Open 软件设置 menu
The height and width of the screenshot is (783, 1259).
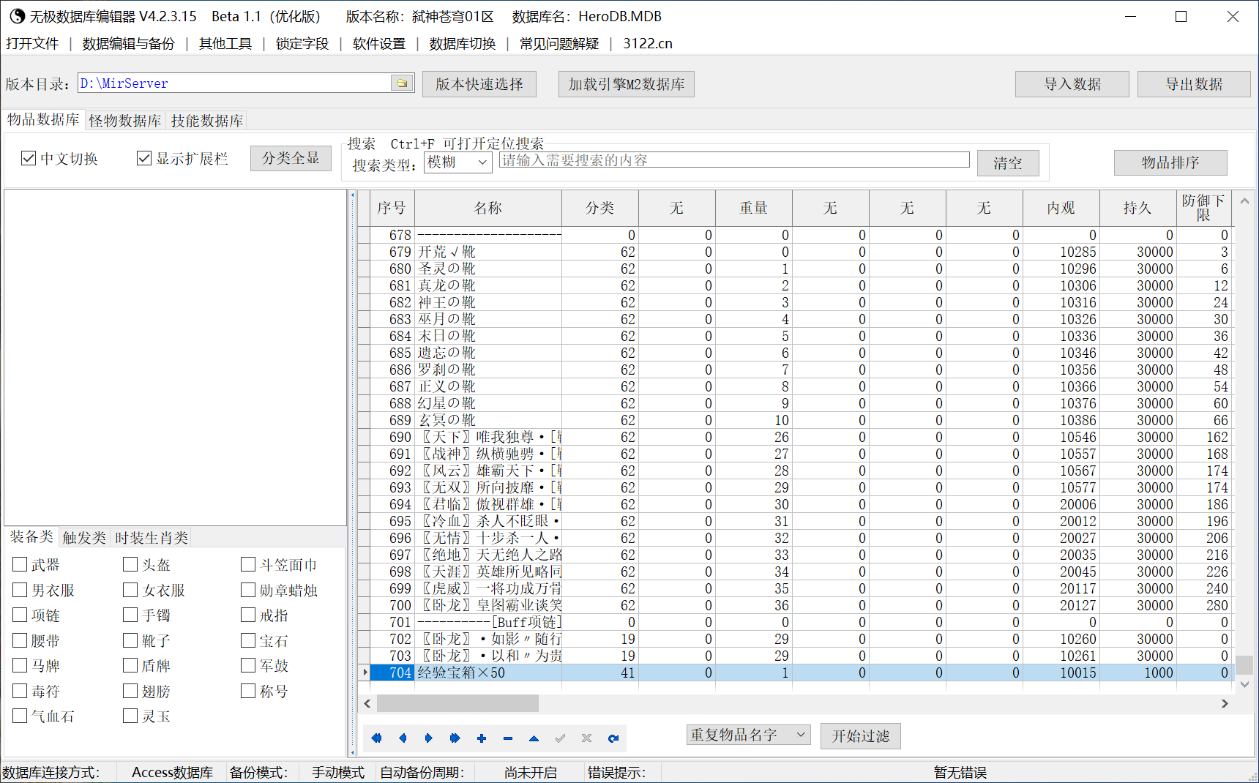pos(379,43)
